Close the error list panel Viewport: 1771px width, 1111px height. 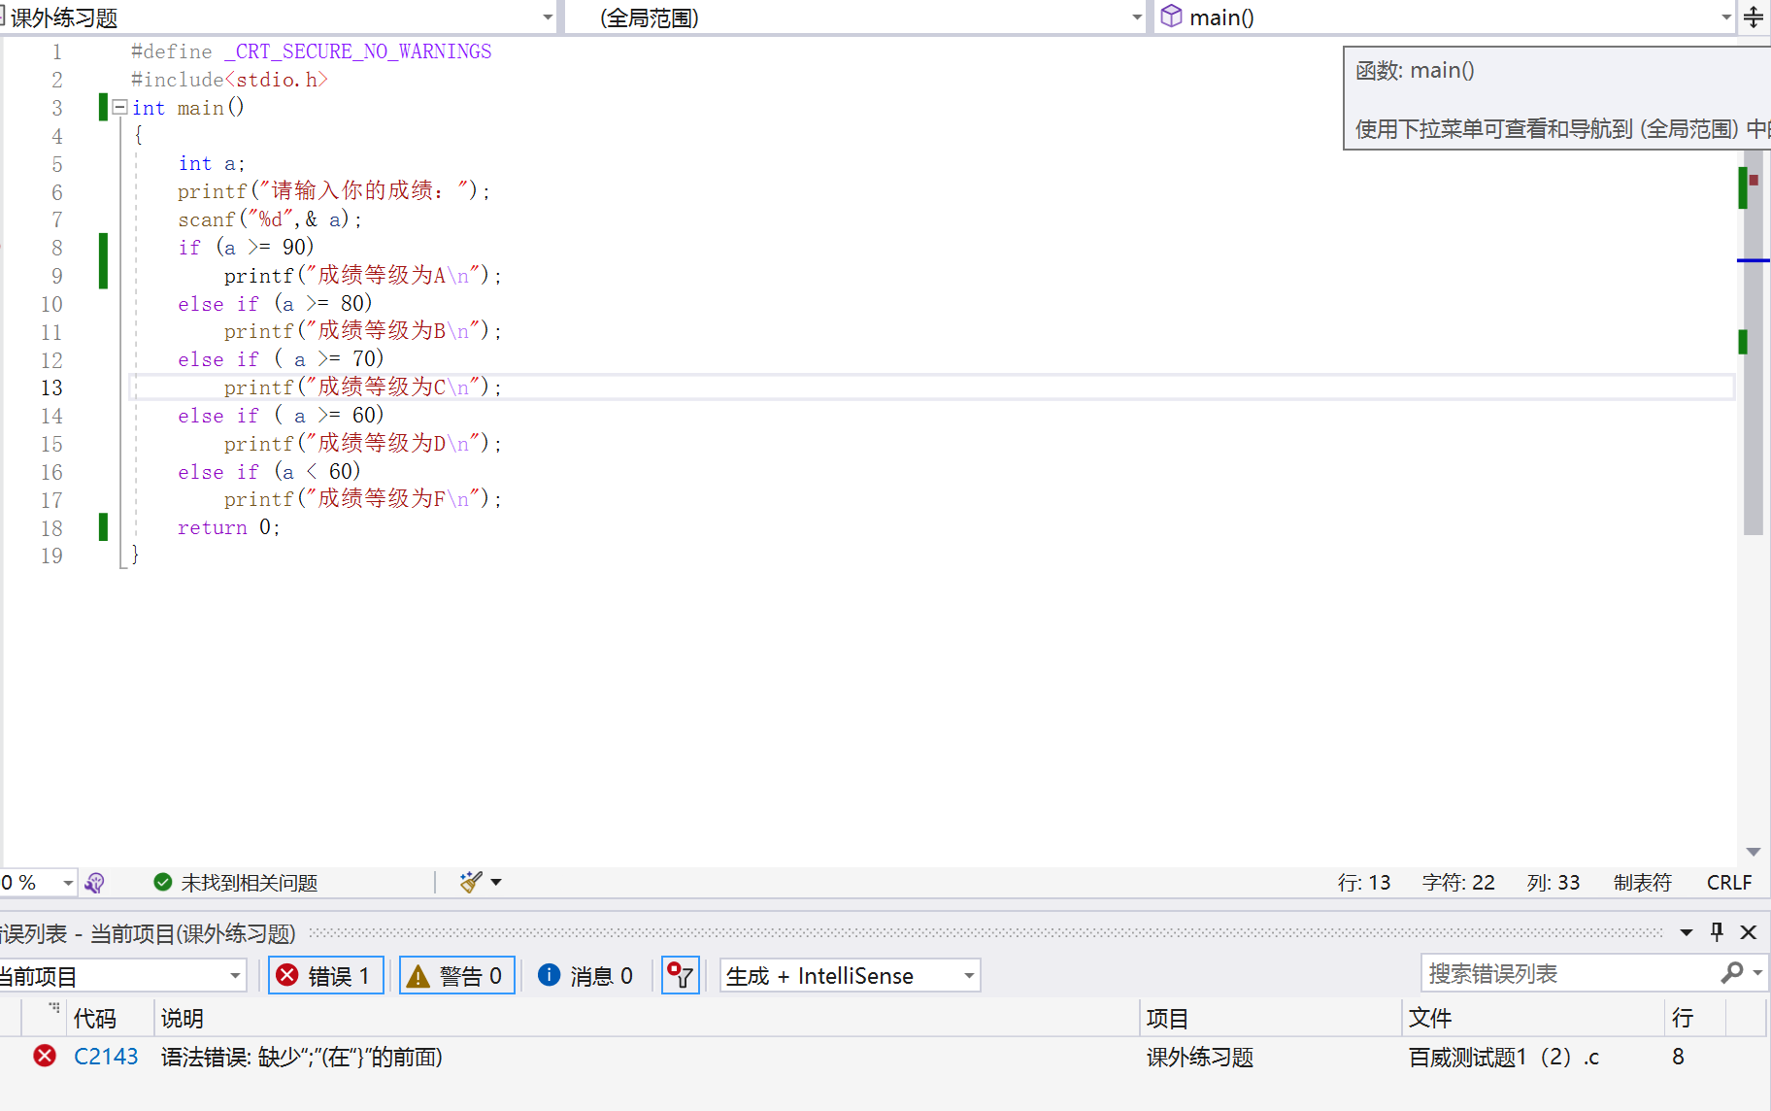click(x=1749, y=932)
